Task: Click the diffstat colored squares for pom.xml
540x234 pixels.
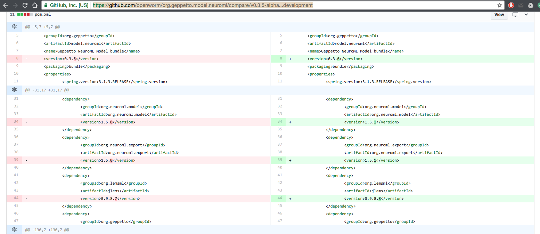Action: click(25, 15)
